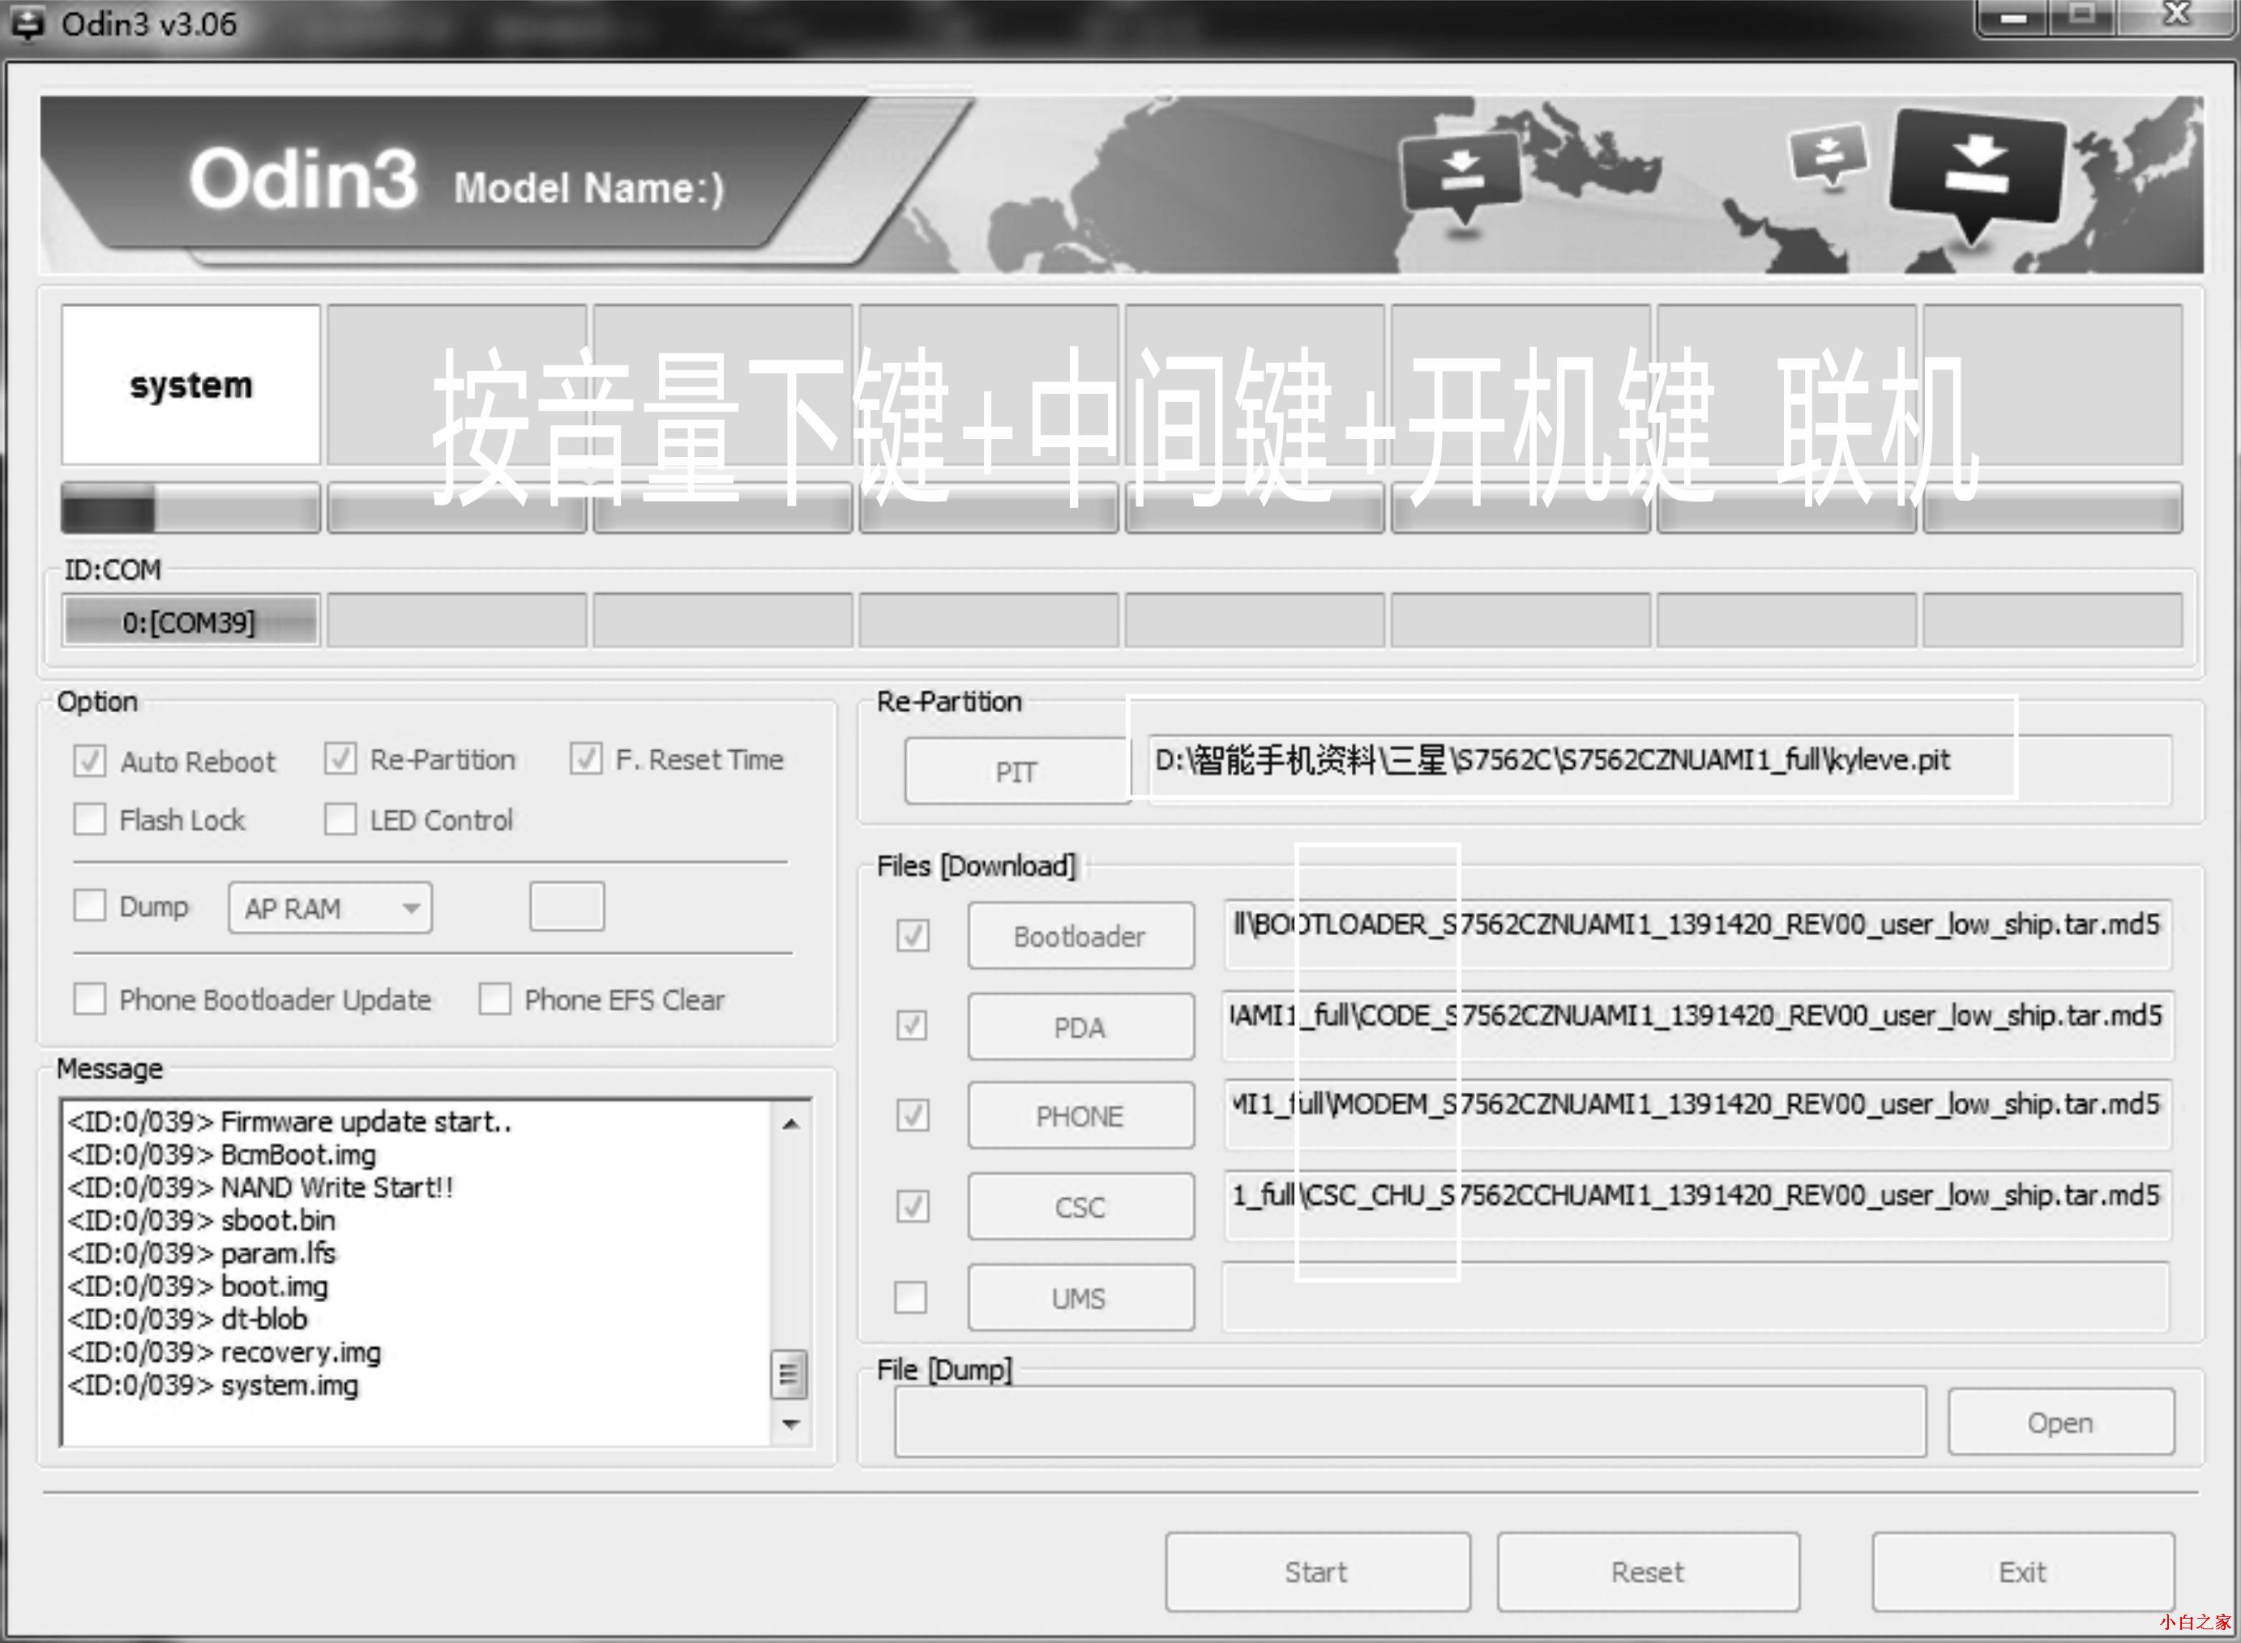This screenshot has height=1643, width=2241.
Task: Close the Odin3 window
Action: 2177,15
